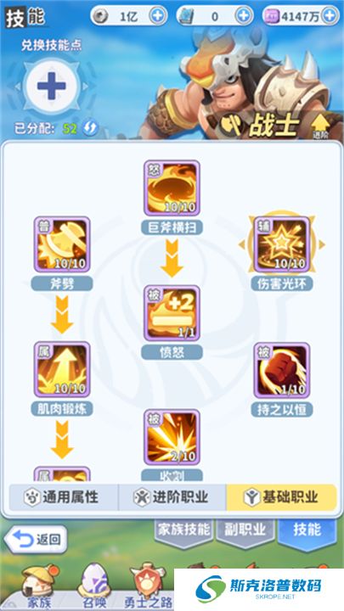The height and width of the screenshot is (611, 344).
Task: Click the 返回 back button
Action: pyautogui.click(x=36, y=540)
